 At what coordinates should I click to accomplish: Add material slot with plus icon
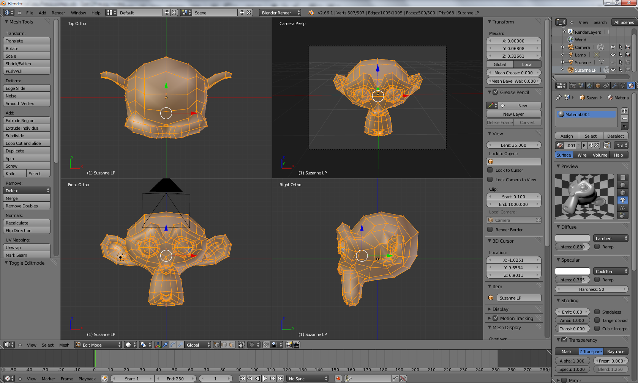tap(625, 111)
